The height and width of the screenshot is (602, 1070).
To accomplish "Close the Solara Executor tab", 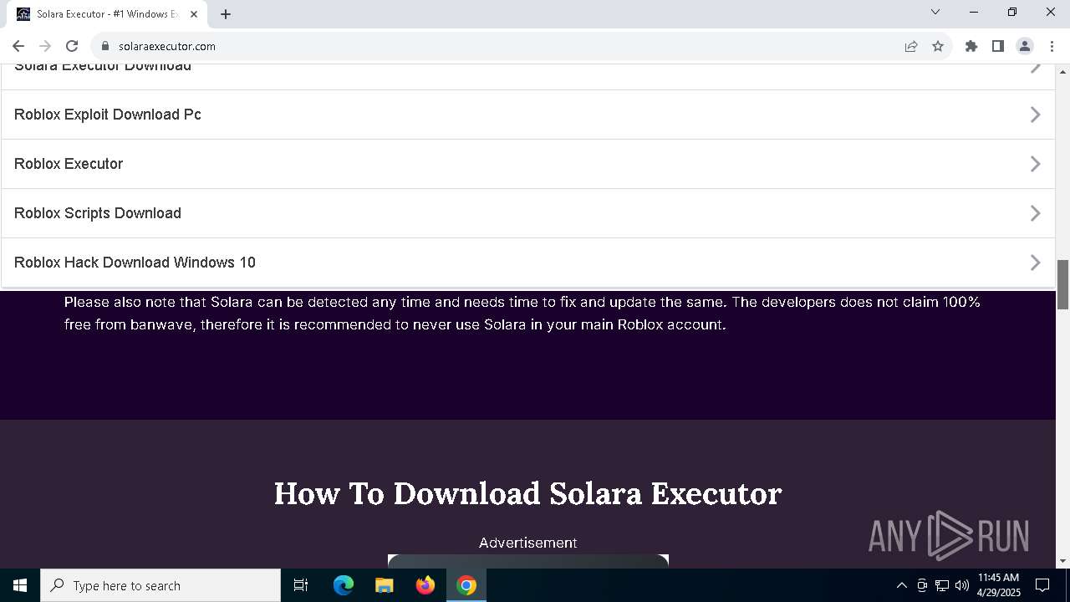I will pyautogui.click(x=194, y=14).
